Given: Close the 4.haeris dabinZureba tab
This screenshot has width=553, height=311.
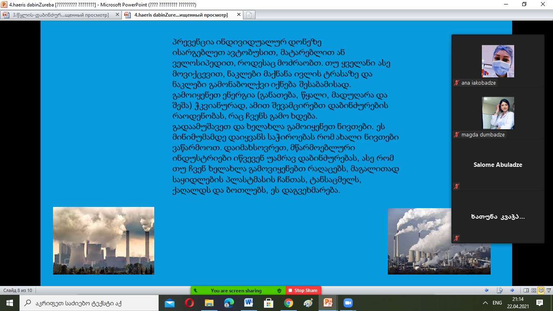Looking at the screenshot, I should click(x=238, y=15).
